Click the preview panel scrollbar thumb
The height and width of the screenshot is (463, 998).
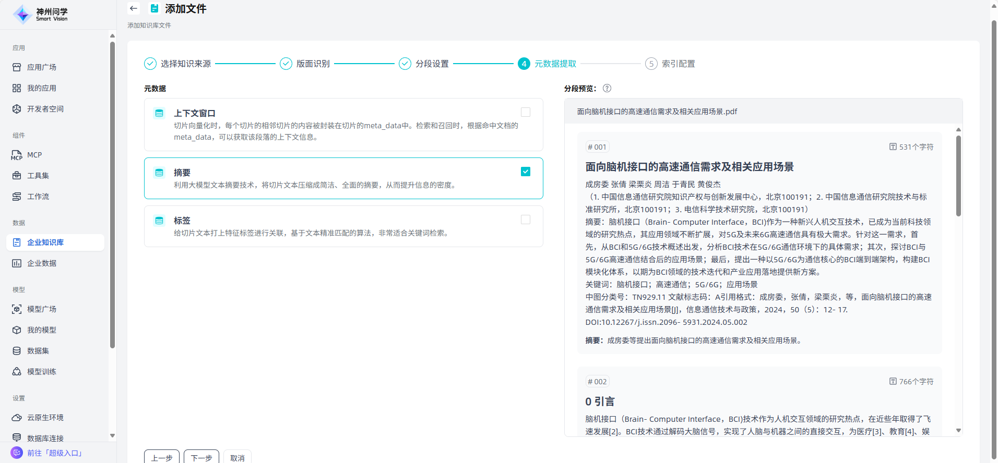tap(958, 175)
